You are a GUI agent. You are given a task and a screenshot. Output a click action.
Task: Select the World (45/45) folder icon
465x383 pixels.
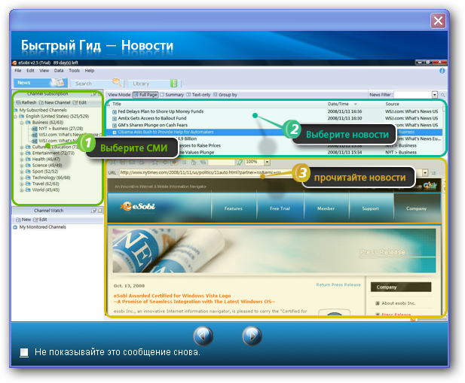(28, 190)
